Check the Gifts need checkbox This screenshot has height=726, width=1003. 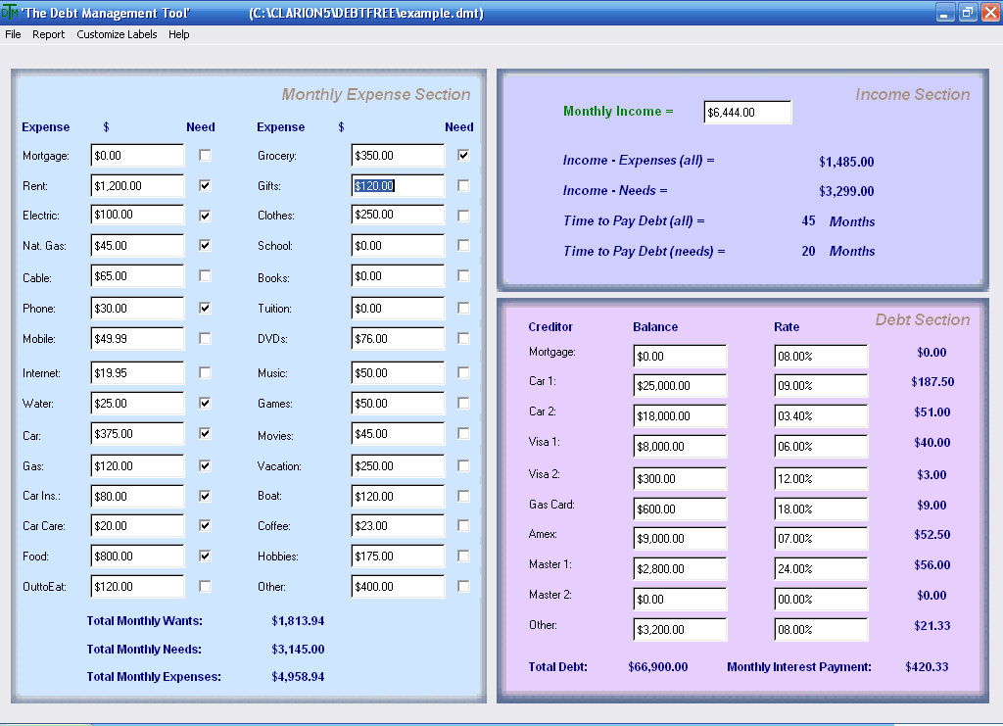point(463,185)
